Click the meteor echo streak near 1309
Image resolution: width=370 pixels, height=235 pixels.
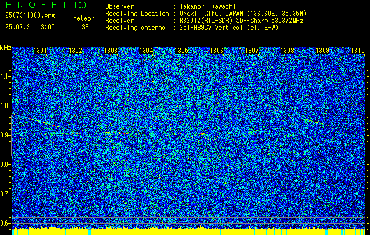click(x=313, y=121)
